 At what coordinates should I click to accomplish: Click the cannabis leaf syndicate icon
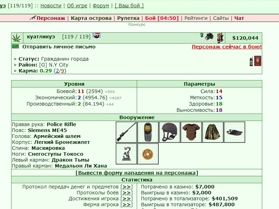(x=16, y=38)
